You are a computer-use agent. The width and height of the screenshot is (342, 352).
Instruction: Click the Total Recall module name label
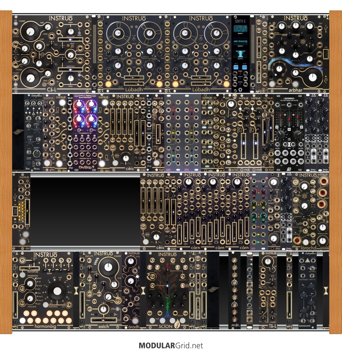(33, 168)
